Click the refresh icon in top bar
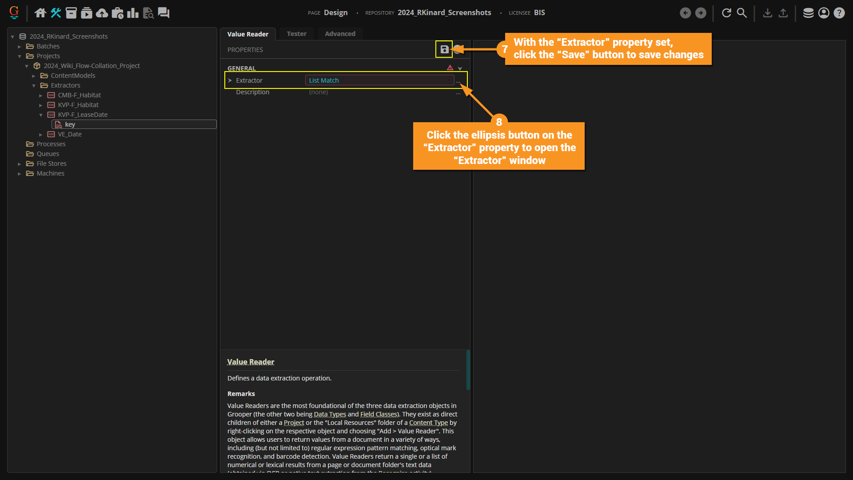The width and height of the screenshot is (853, 480). click(726, 13)
